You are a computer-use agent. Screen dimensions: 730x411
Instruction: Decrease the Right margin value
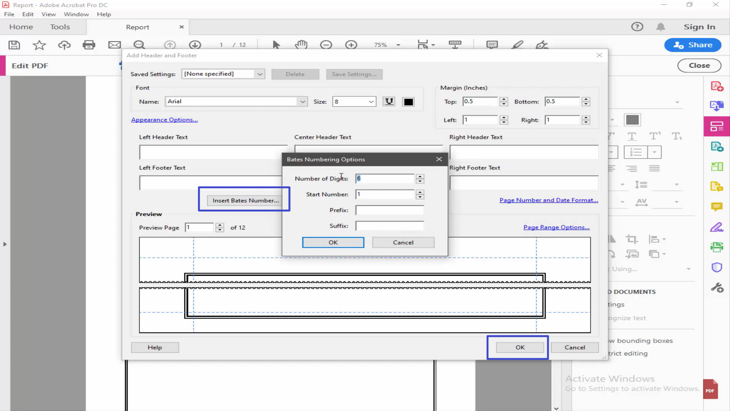(586, 122)
